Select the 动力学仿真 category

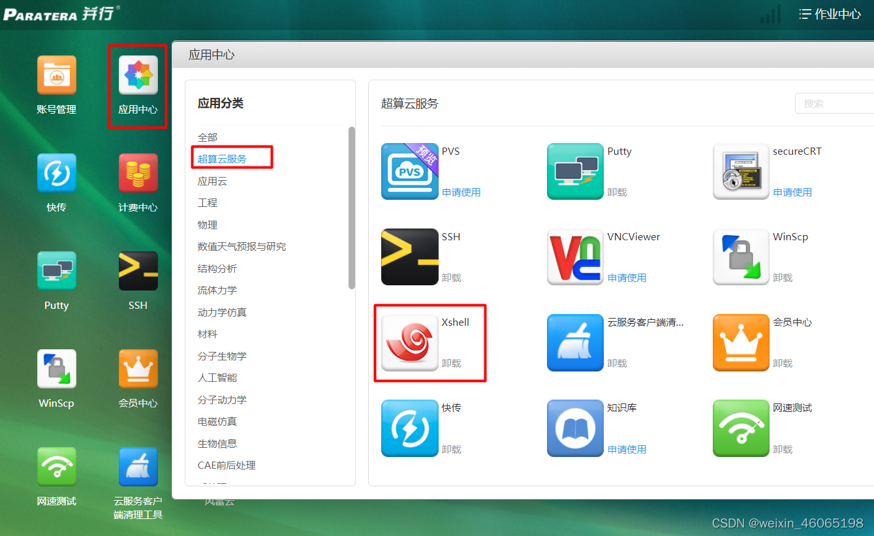(222, 312)
